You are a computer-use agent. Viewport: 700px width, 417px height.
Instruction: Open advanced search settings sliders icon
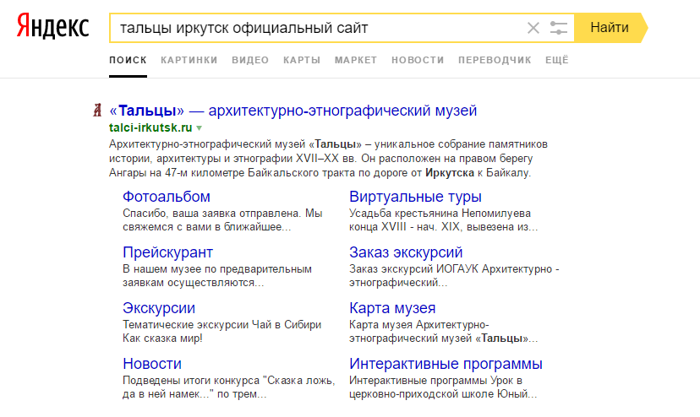click(x=559, y=28)
